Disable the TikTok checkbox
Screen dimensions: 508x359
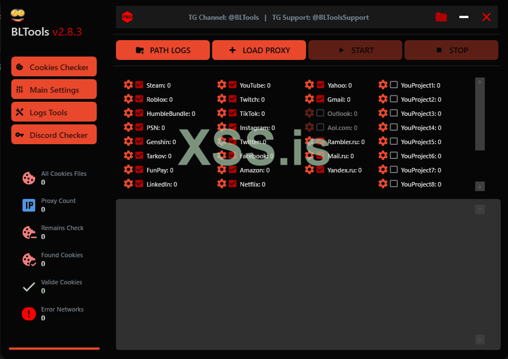click(x=233, y=113)
